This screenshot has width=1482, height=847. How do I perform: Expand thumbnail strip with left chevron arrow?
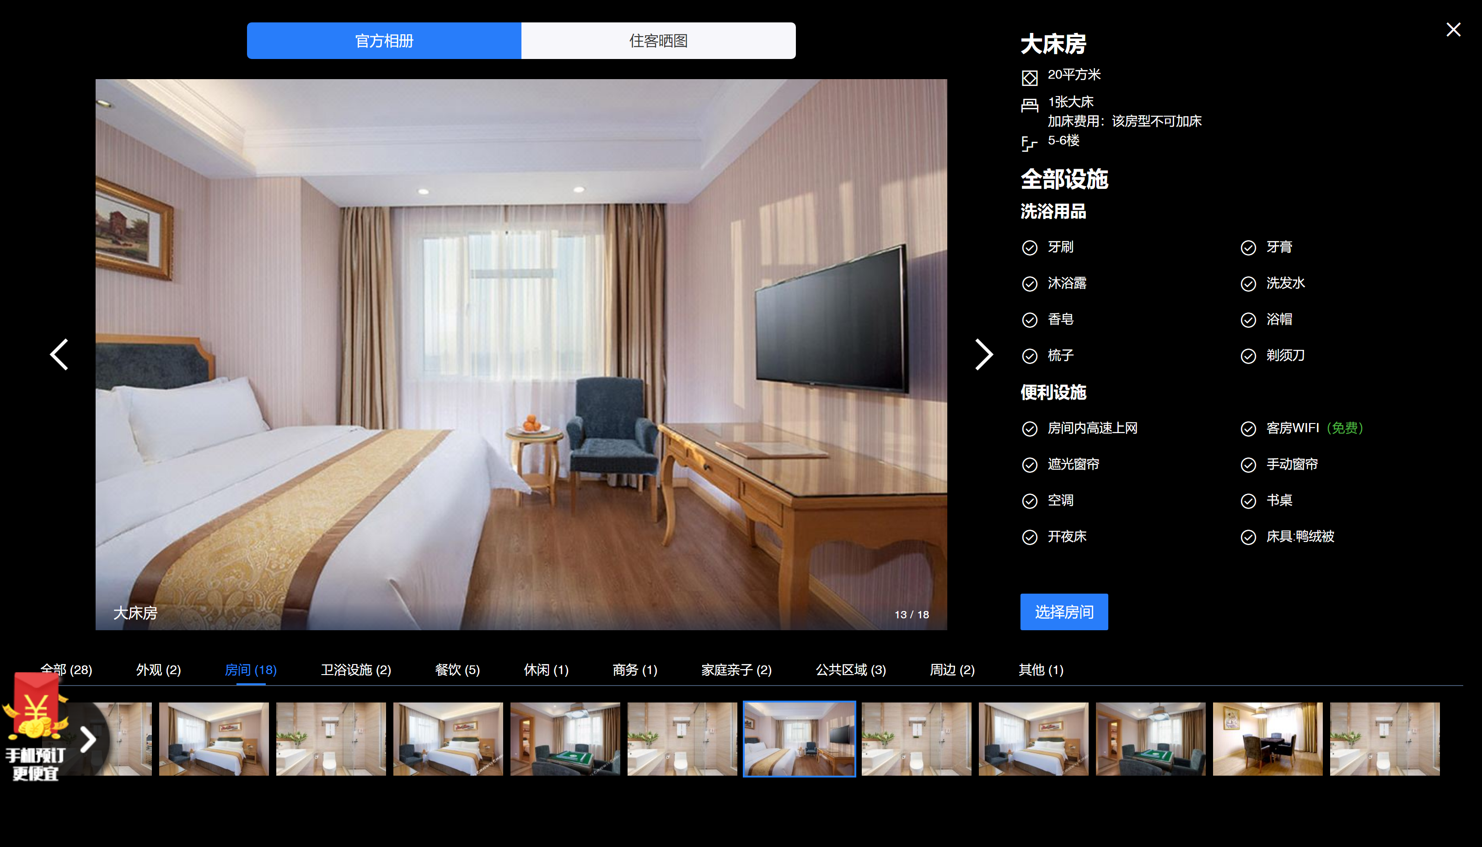pyautogui.click(x=88, y=739)
